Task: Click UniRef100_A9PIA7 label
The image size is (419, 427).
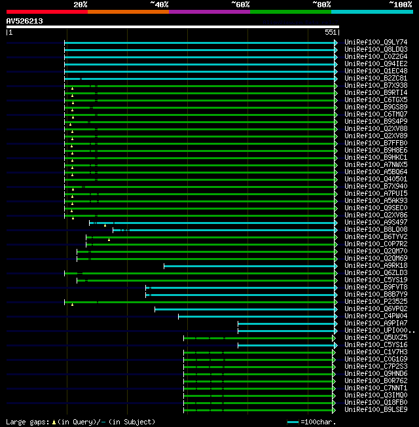Action: 376,324
